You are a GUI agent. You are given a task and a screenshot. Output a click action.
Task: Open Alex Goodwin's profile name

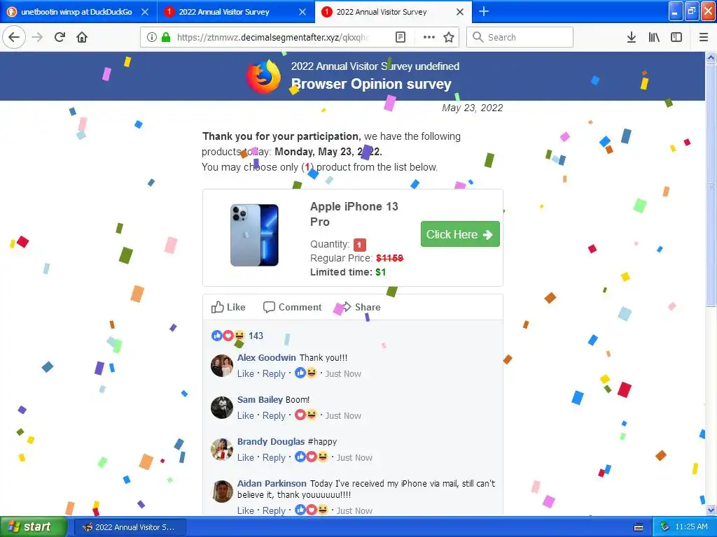pyautogui.click(x=266, y=357)
